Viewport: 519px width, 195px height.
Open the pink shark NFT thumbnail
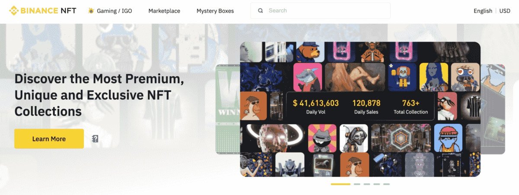click(308, 77)
